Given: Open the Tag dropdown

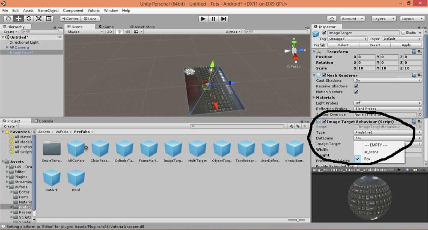Looking at the screenshot, I should 347,39.
